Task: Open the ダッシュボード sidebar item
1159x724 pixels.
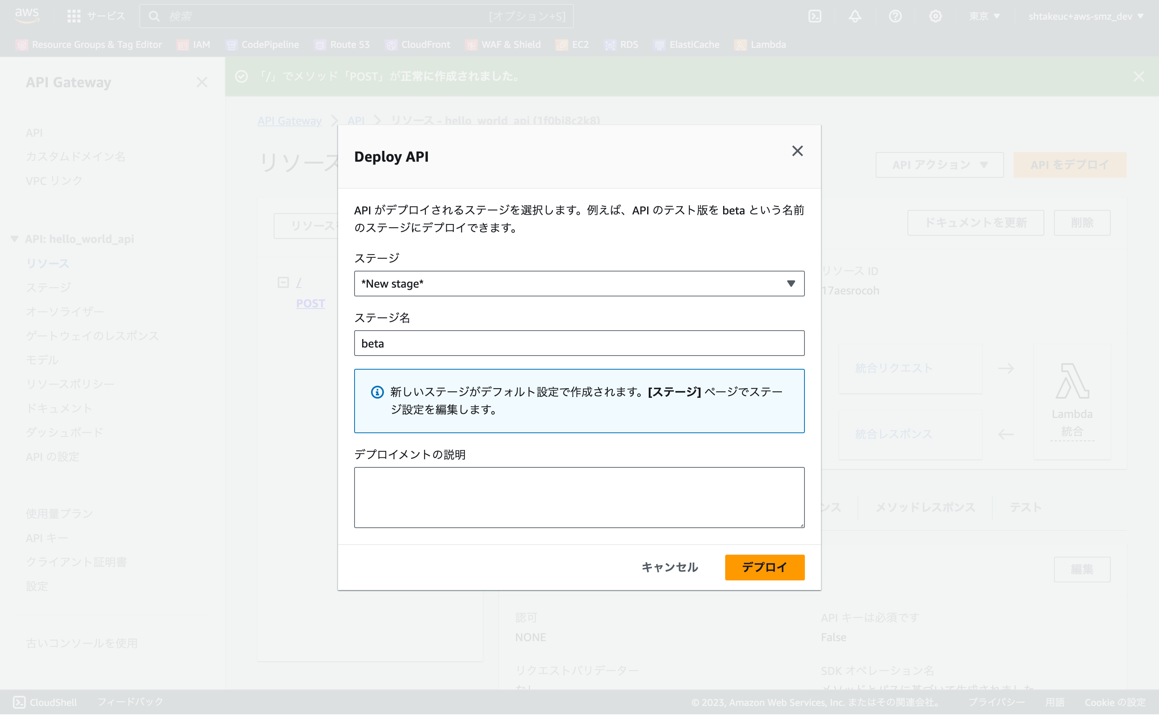Action: [65, 432]
